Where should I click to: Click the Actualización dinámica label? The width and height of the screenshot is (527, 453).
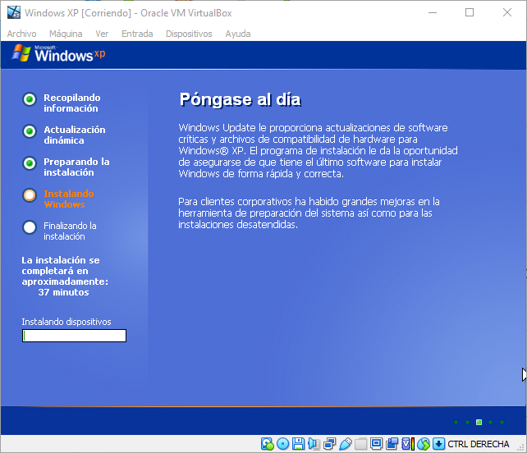click(75, 135)
